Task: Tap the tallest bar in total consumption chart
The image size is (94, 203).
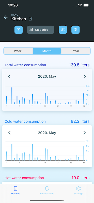Action: 12,96
